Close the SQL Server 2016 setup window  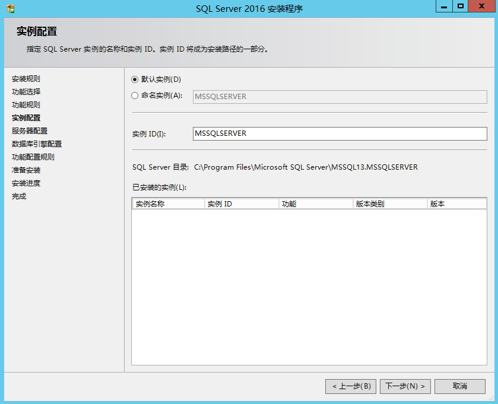481,7
